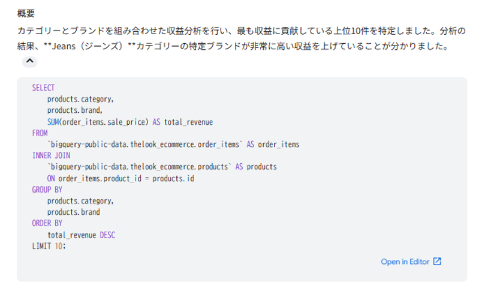Click the 概要 heading
Image resolution: width=488 pixels, height=297 pixels.
pyautogui.click(x=26, y=13)
